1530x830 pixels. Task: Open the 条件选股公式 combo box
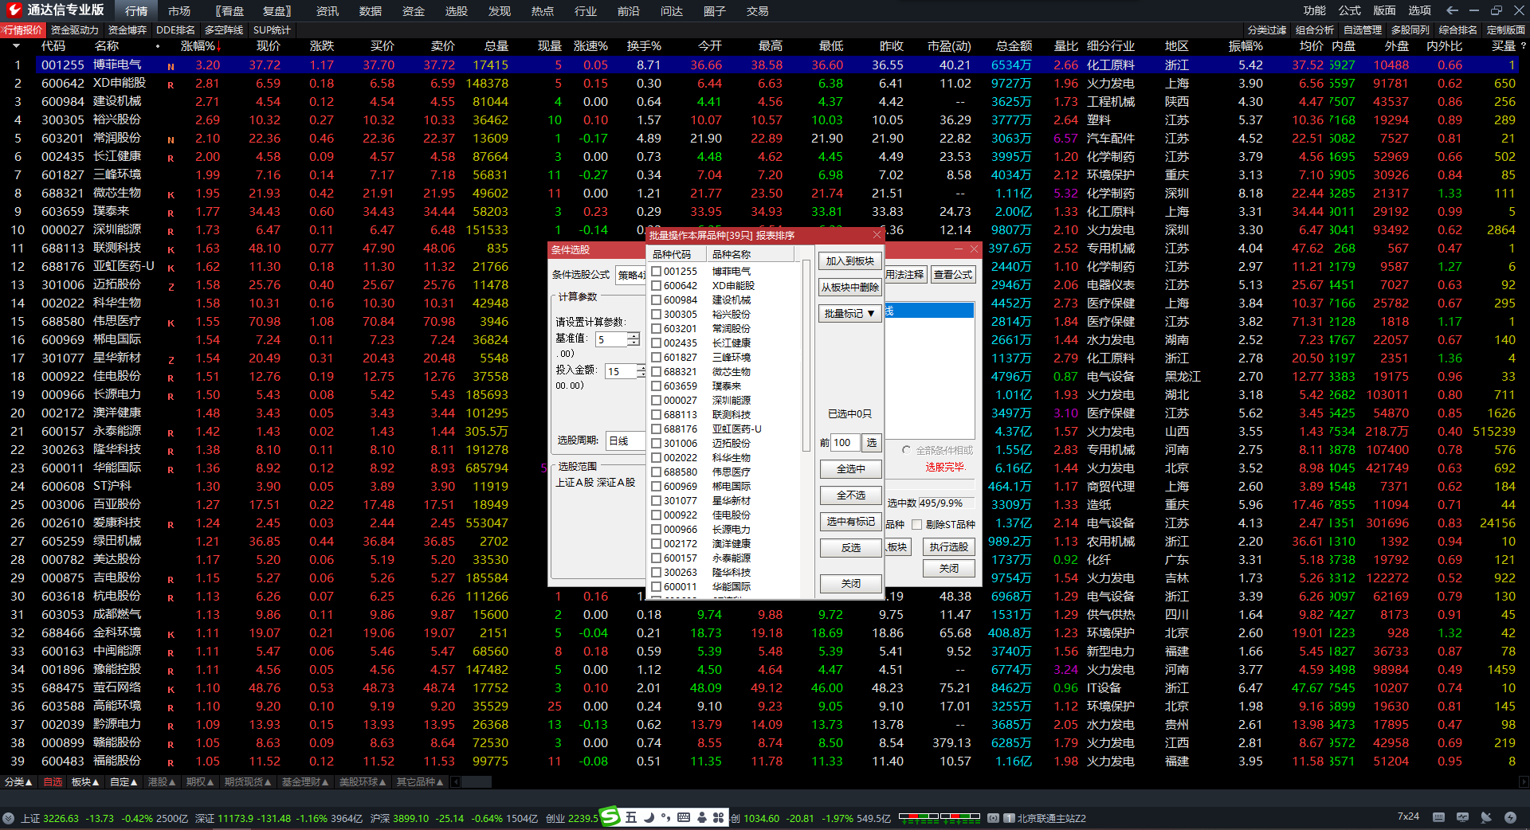pos(630,275)
